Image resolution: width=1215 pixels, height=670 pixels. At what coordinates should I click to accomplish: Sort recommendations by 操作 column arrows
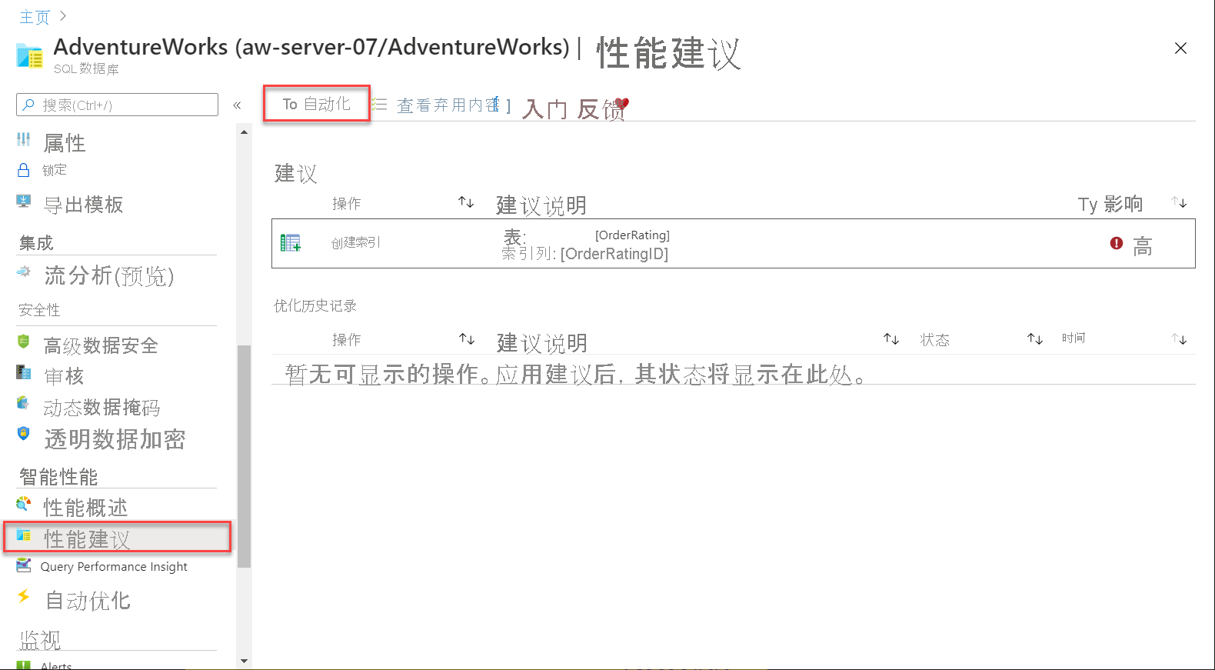click(466, 202)
